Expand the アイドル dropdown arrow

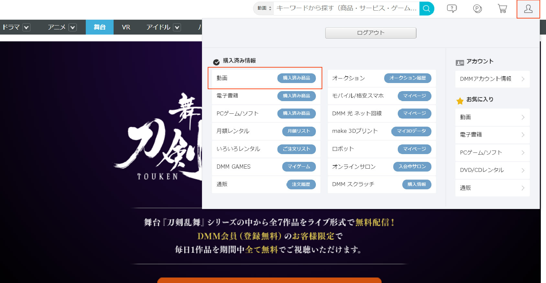click(177, 27)
